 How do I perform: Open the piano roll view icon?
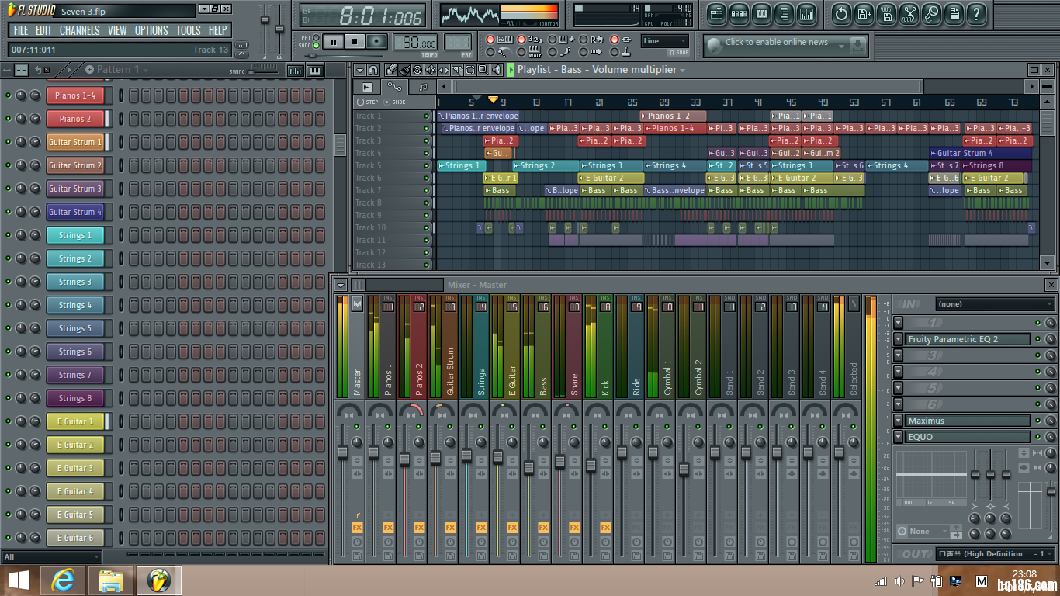coord(761,13)
